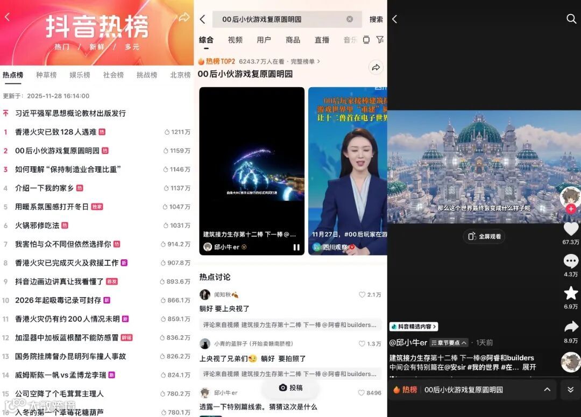Share the 00后小伙游戏复原圆明园 topic
The image size is (581, 417).
[375, 67]
